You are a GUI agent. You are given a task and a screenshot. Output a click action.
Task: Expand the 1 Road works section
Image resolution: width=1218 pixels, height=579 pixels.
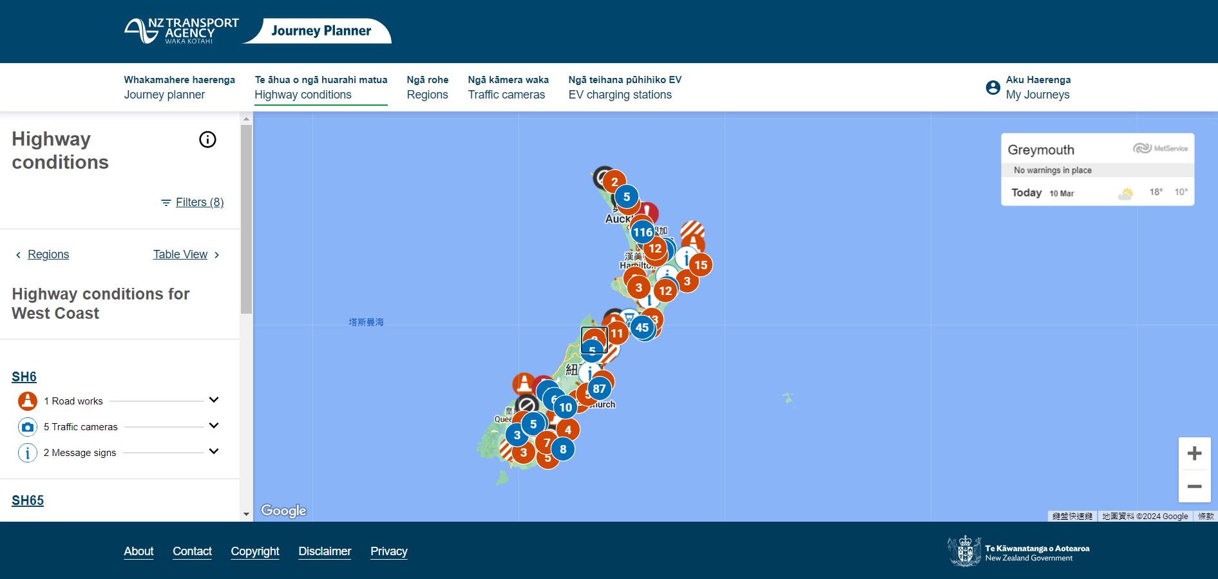tap(214, 400)
